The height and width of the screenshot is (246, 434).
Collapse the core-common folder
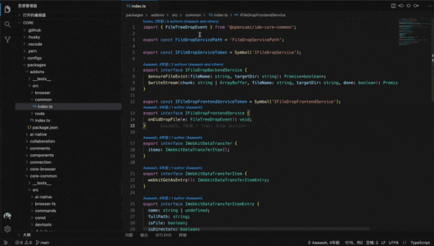pos(43,176)
